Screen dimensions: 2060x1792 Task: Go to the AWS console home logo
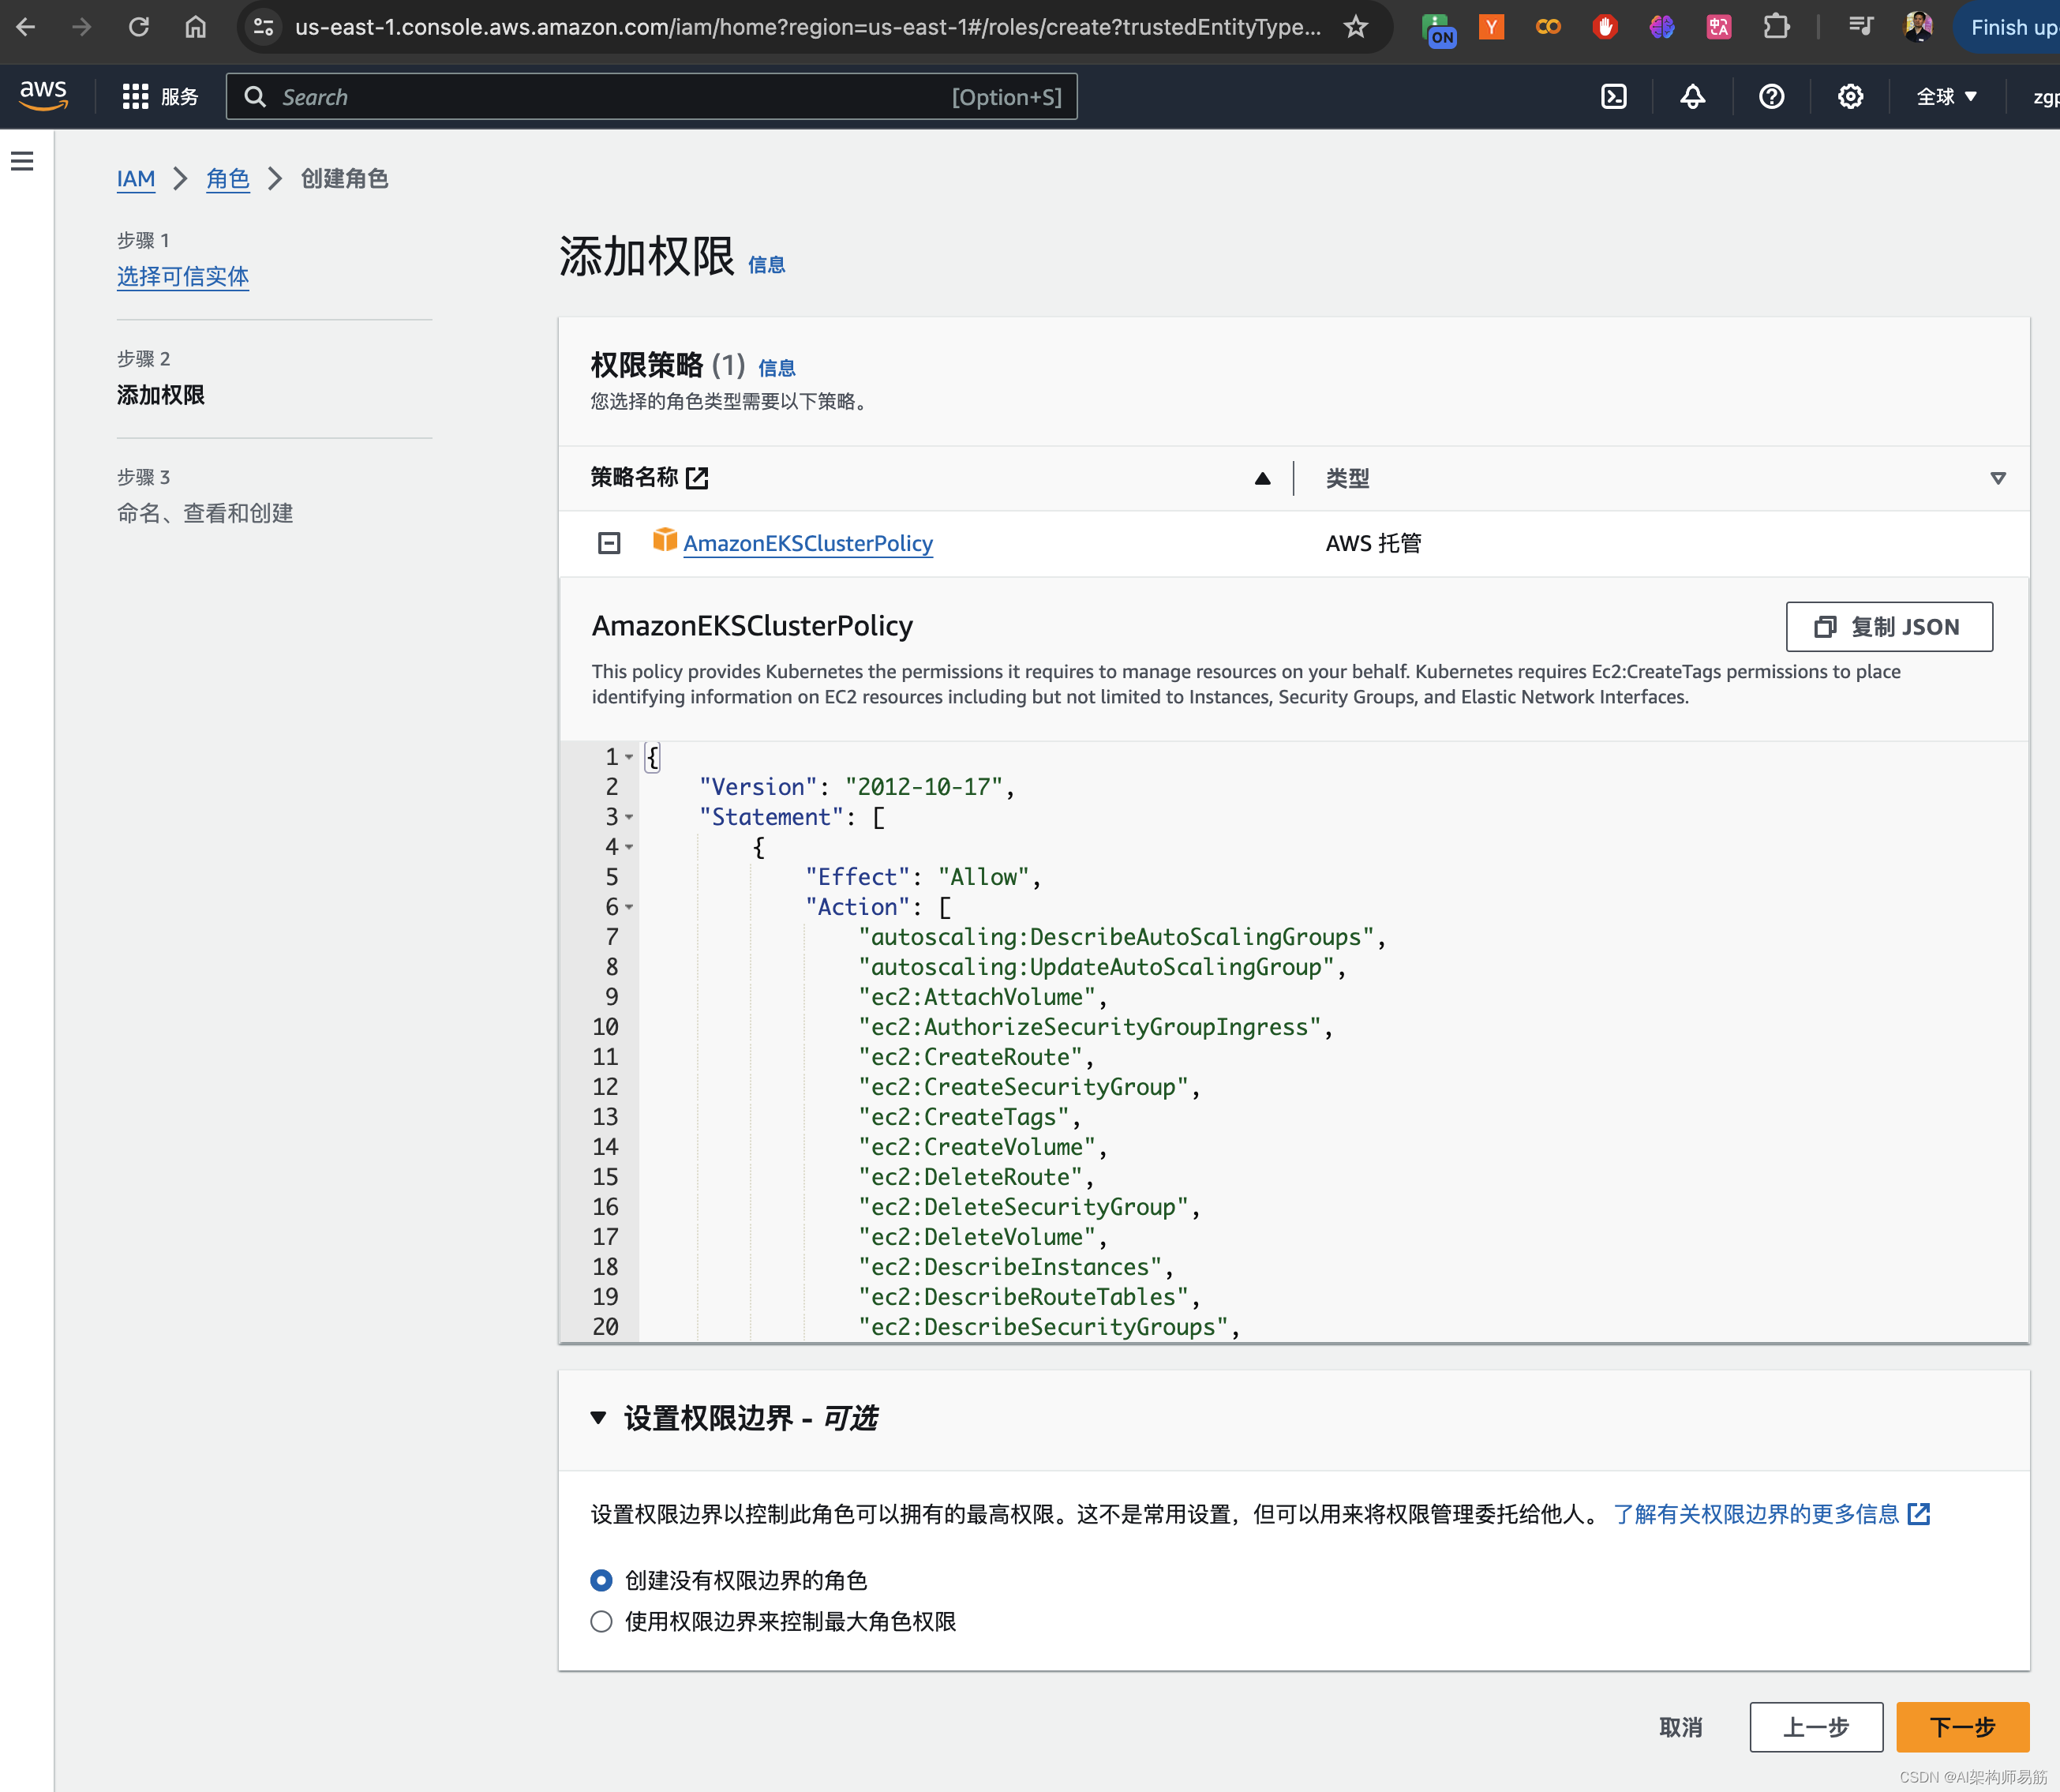(43, 96)
